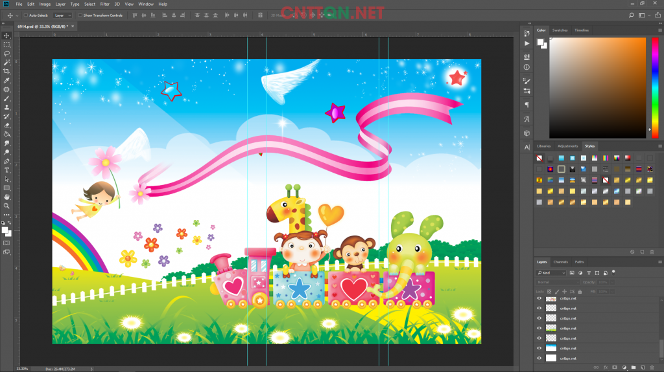Screen dimensions: 664x372
Task: Open the Layers panel flyout menu
Action: tap(659, 262)
